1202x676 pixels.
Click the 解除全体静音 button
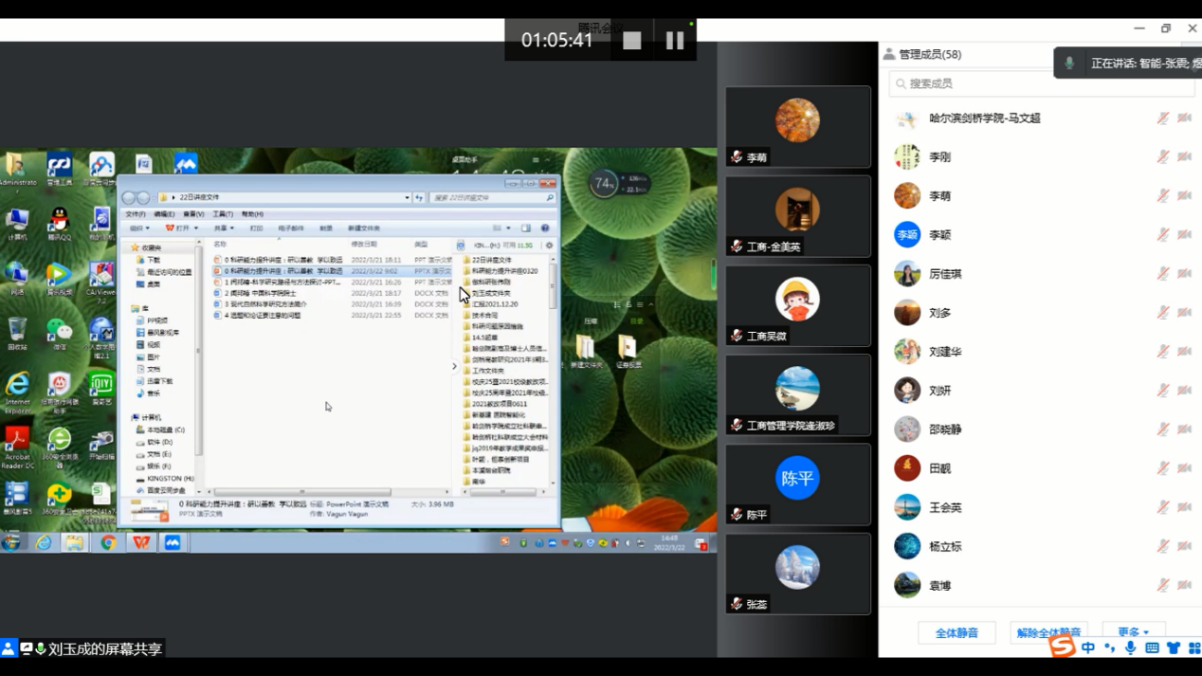(1048, 632)
